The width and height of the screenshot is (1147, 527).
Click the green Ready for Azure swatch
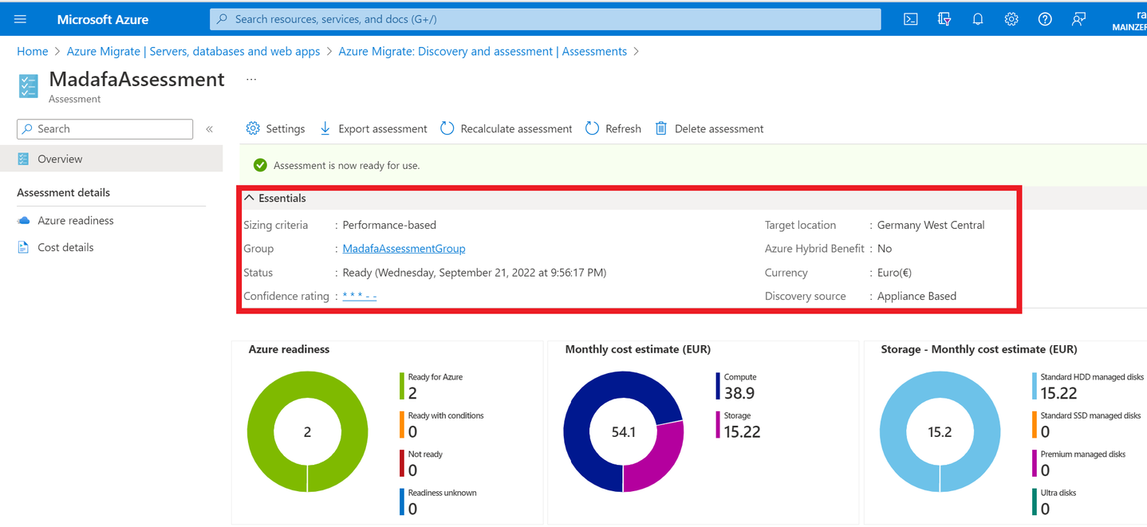click(x=402, y=386)
